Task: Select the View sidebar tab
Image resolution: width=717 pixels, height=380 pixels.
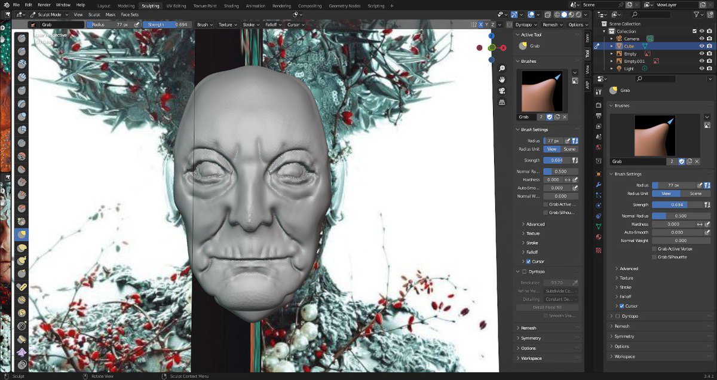Action: coord(588,68)
